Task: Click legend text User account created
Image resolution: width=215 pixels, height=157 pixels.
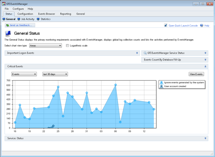Action: (x=175, y=86)
